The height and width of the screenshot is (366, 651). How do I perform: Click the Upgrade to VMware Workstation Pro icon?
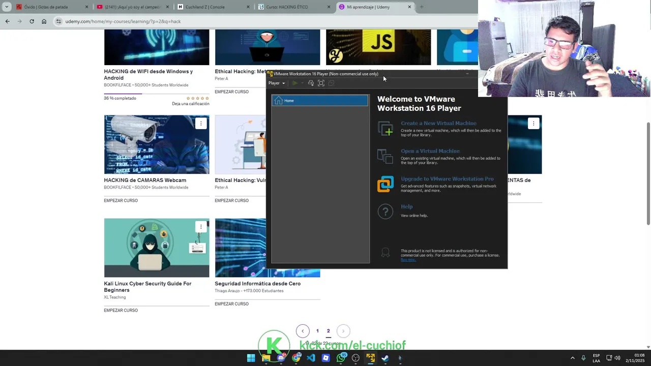[x=385, y=184]
